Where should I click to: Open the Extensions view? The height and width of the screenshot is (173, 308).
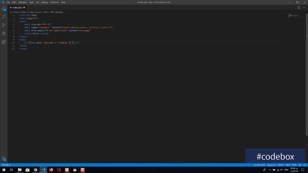[x=4, y=42]
